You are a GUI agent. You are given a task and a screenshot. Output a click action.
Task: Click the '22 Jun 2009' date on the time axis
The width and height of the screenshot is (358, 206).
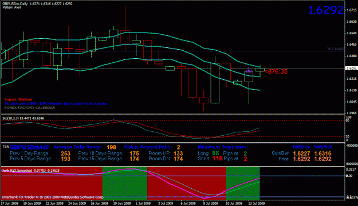pos(54,203)
